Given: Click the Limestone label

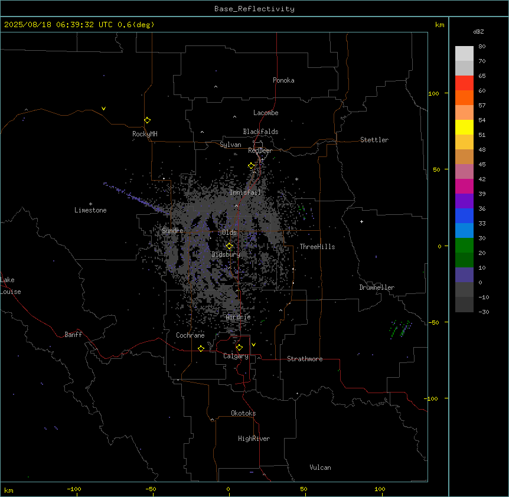Looking at the screenshot, I should [90, 210].
